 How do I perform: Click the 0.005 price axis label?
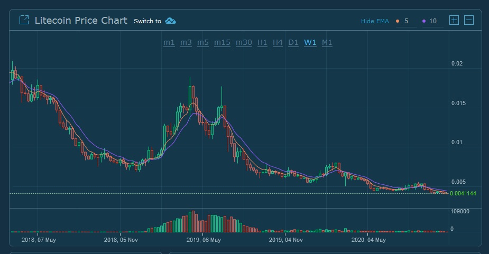[458, 182]
